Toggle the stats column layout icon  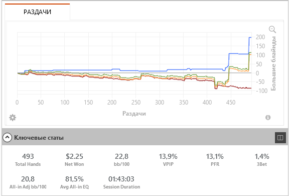click(x=280, y=138)
